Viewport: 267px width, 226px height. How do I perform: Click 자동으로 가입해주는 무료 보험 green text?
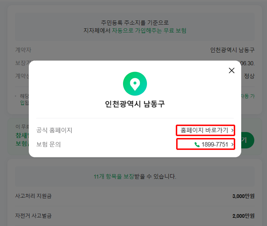point(149,31)
